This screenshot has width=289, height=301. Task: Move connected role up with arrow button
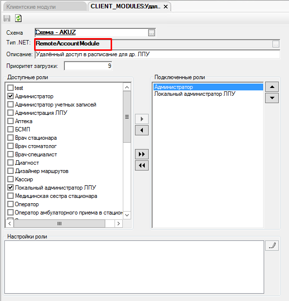(272, 87)
